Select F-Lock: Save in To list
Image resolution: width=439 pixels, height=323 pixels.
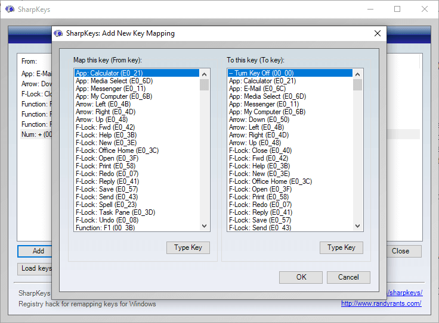290,220
